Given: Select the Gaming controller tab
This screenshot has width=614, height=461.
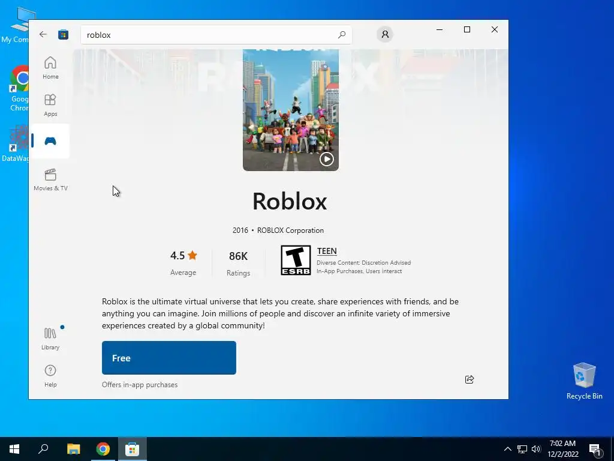Looking at the screenshot, I should click(50, 141).
